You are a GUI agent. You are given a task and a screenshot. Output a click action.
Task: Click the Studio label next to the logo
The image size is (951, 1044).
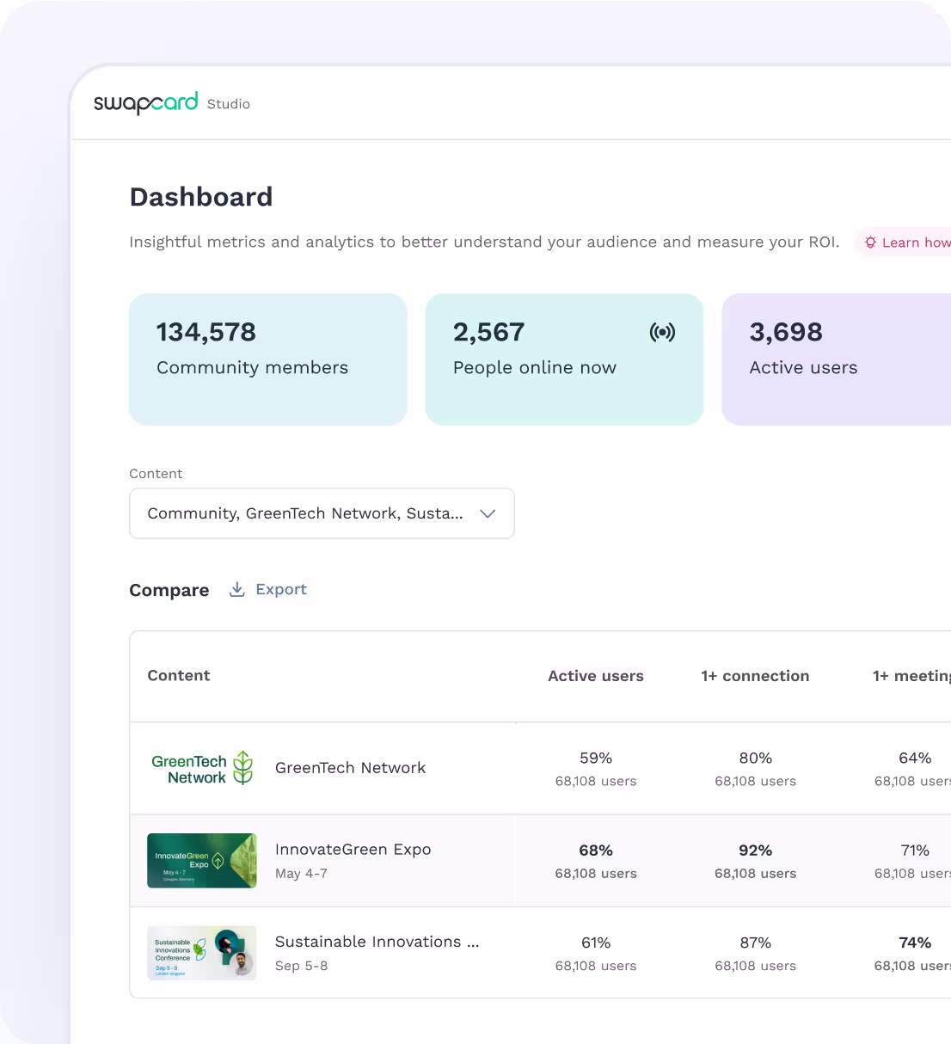228,104
